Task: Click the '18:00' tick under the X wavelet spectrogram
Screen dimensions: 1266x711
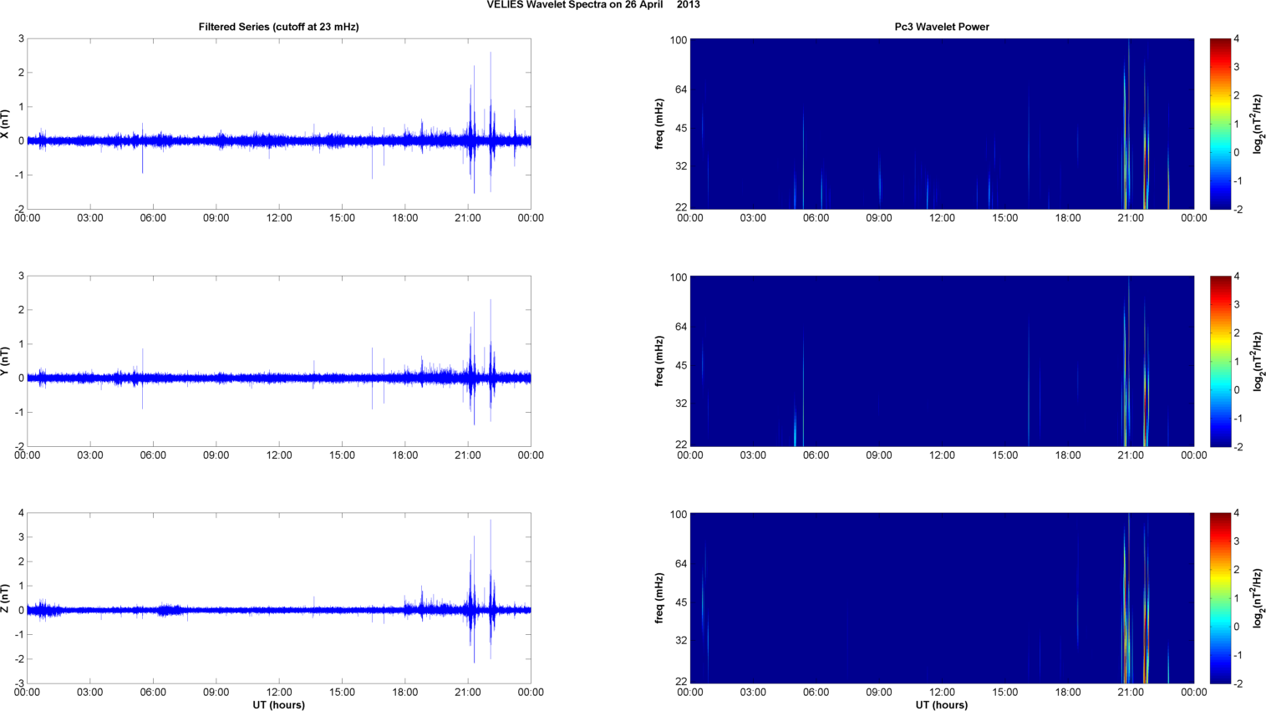Action: click(1068, 218)
